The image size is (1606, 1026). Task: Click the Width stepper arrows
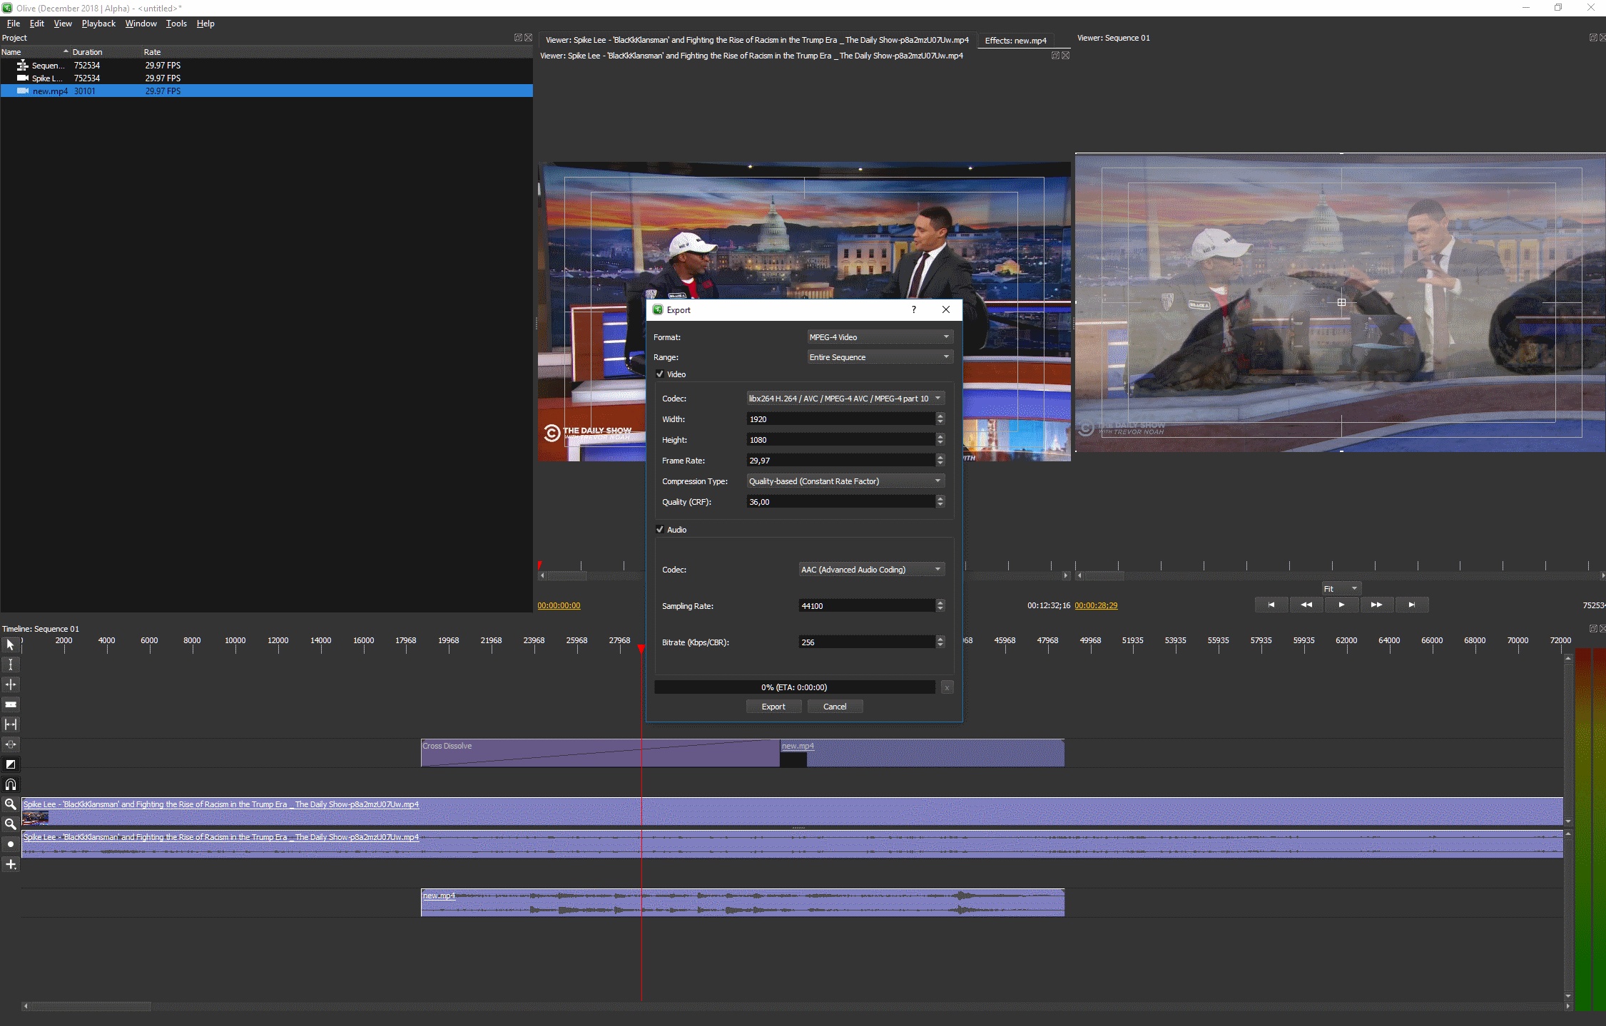(x=940, y=419)
